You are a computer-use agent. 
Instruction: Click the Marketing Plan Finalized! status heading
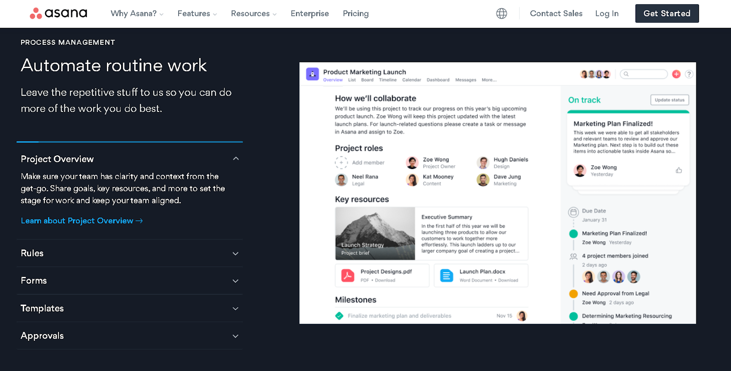613,124
